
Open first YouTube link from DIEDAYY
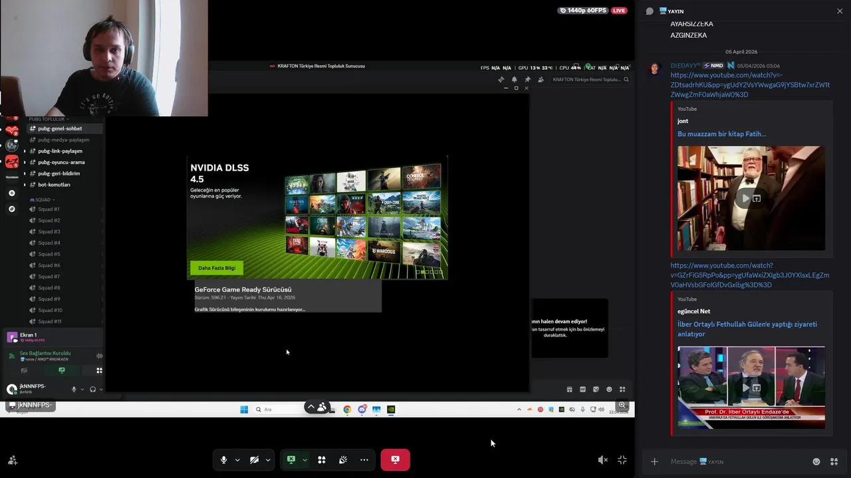(x=750, y=85)
